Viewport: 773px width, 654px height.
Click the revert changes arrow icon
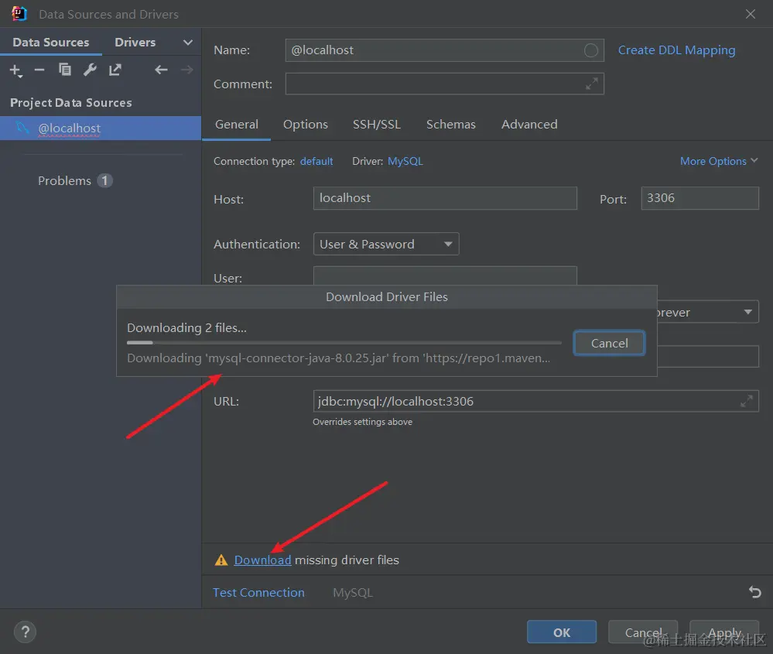click(754, 592)
